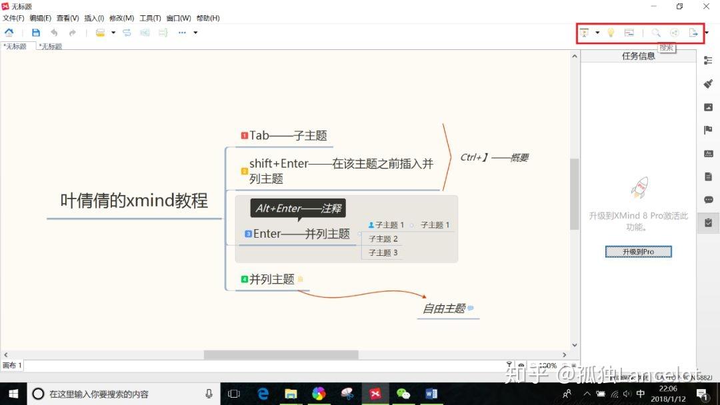
Task: Select the Enter——并列主题 topic
Action: [297, 234]
